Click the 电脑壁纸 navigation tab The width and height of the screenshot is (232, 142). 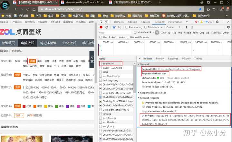tap(27, 43)
